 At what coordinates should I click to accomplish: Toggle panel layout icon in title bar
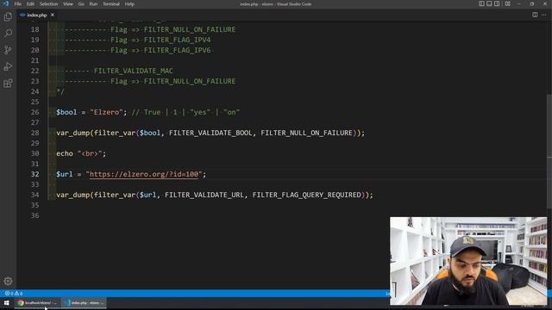489,3
